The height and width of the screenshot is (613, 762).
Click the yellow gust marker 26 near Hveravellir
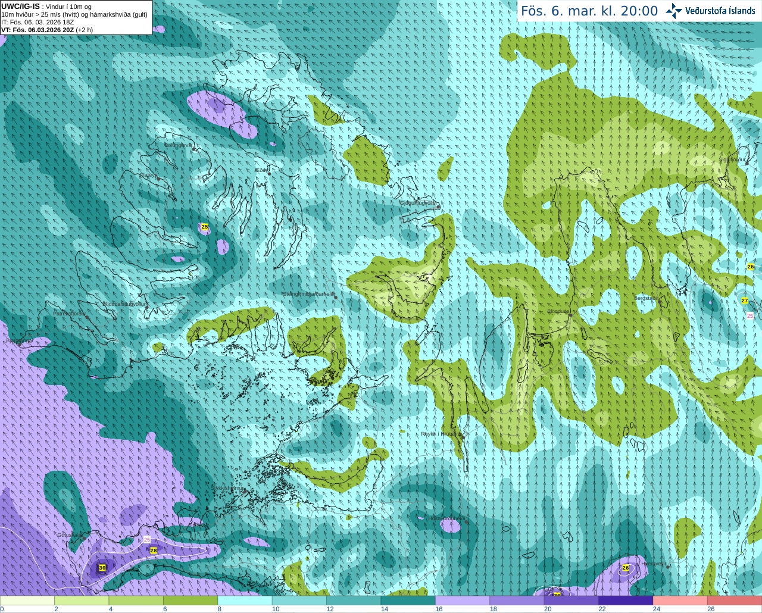[x=626, y=568]
